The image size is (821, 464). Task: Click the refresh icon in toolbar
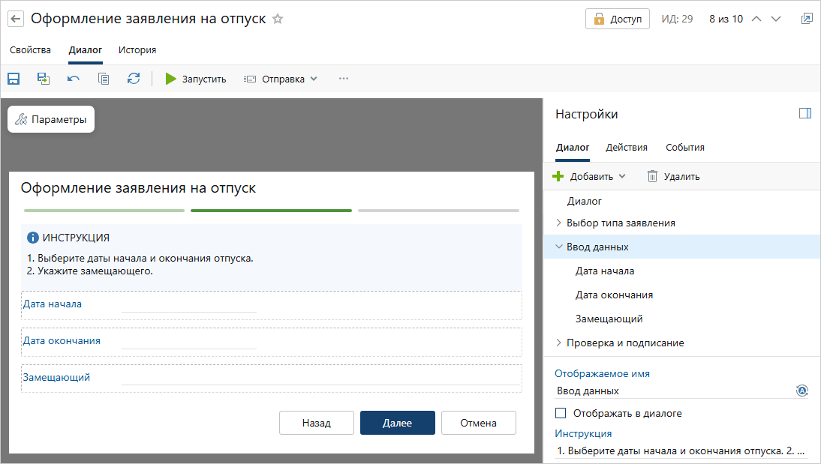click(x=134, y=79)
